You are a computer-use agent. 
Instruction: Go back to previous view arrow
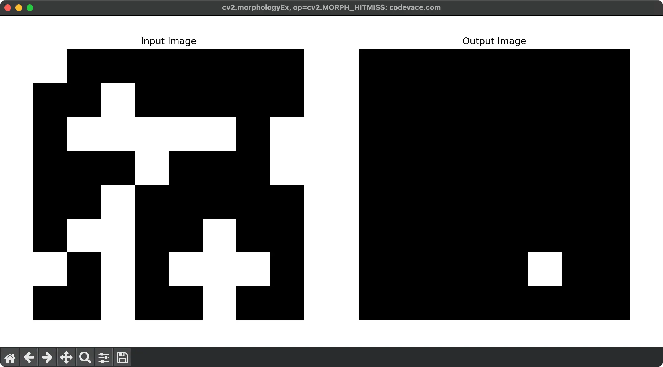point(29,357)
